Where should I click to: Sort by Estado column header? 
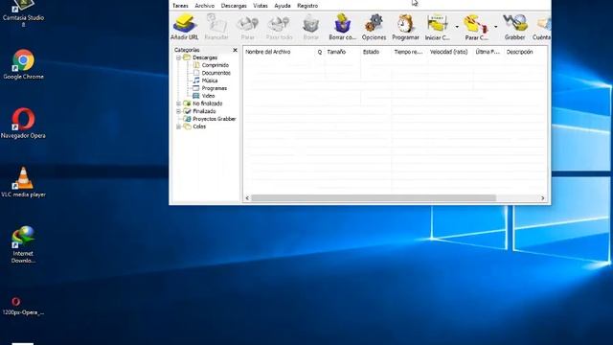[371, 52]
